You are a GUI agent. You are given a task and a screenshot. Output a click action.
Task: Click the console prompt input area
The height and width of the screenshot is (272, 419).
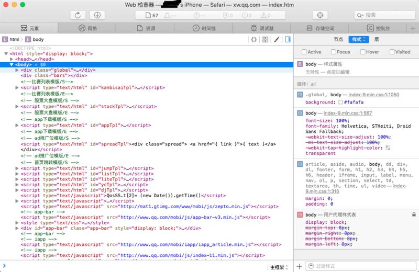point(136,266)
